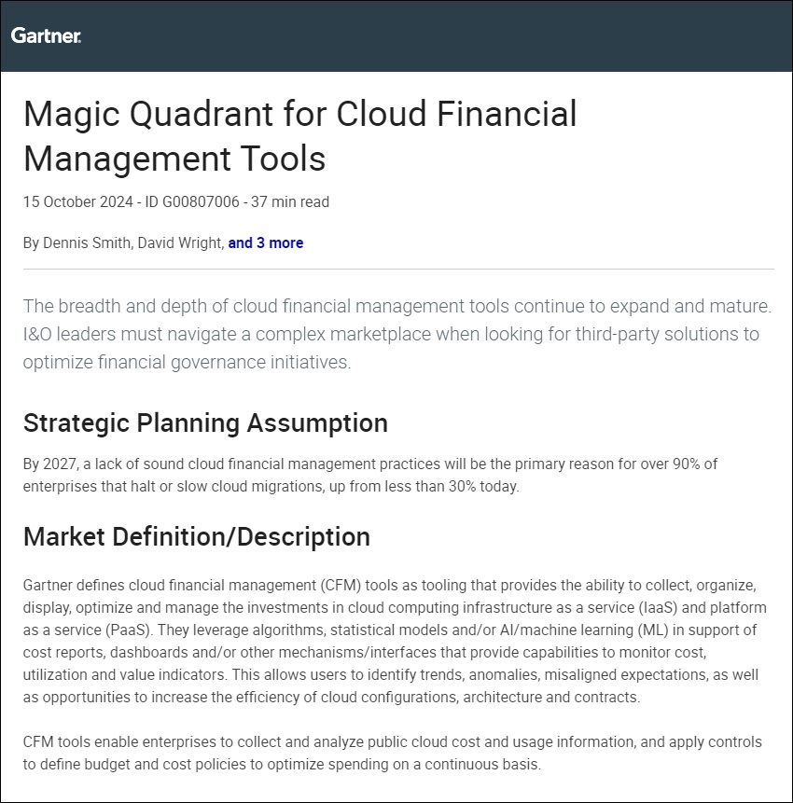
Task: Click the Magic Quadrant report title
Action: point(299,136)
